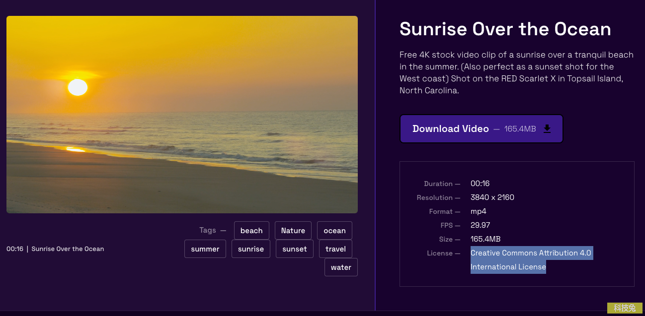
Task: Click the 29.97 FPS value
Action: (480, 225)
